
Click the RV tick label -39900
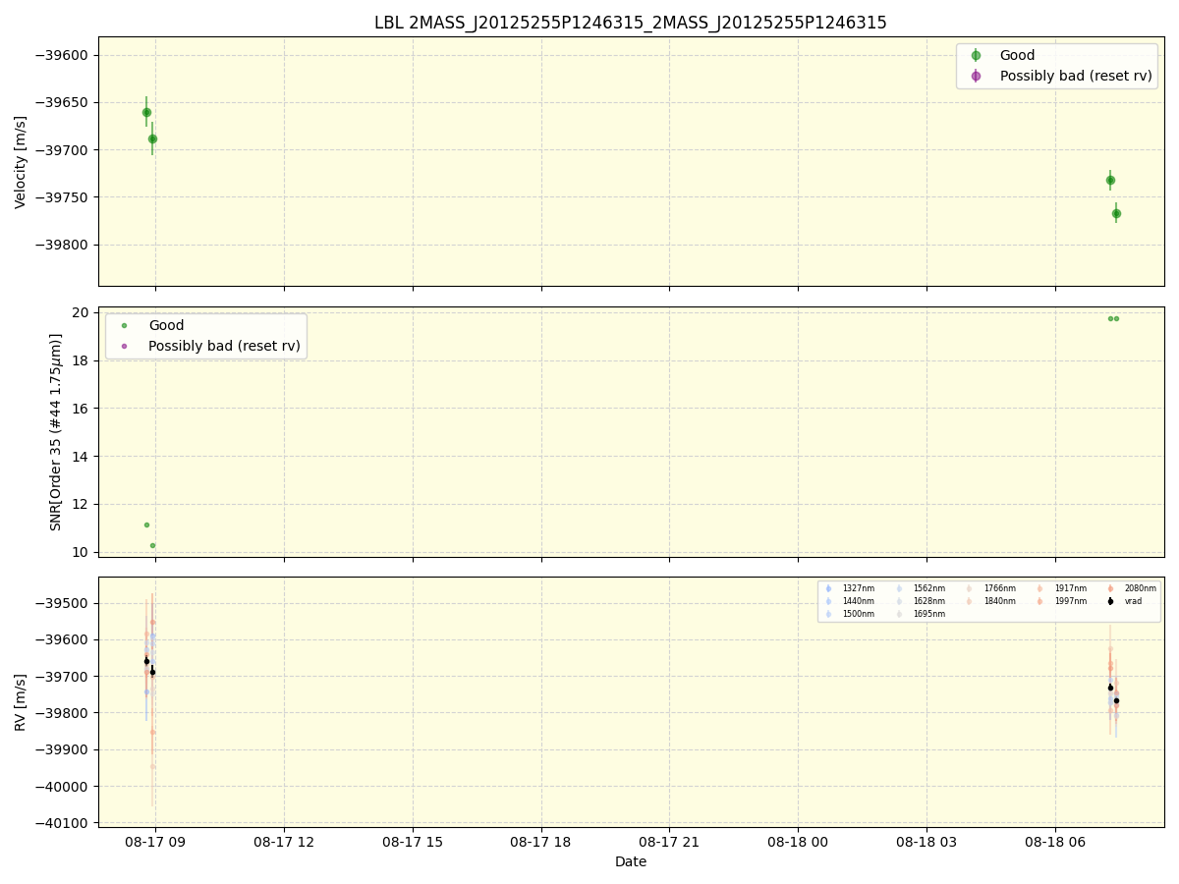(x=61, y=749)
